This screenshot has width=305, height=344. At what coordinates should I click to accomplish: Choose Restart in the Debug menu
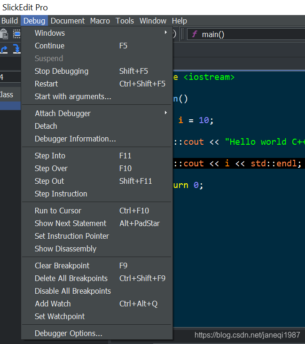pyautogui.click(x=96, y=84)
